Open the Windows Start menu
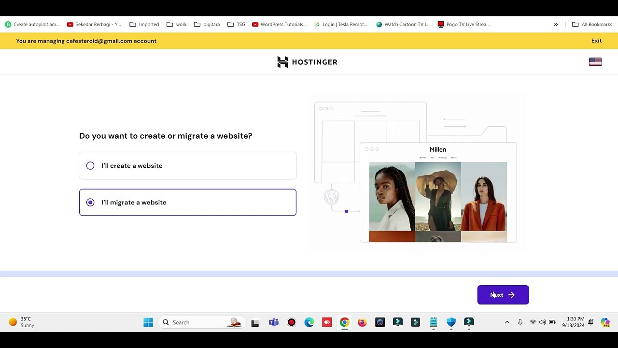The height and width of the screenshot is (348, 618). (148, 322)
